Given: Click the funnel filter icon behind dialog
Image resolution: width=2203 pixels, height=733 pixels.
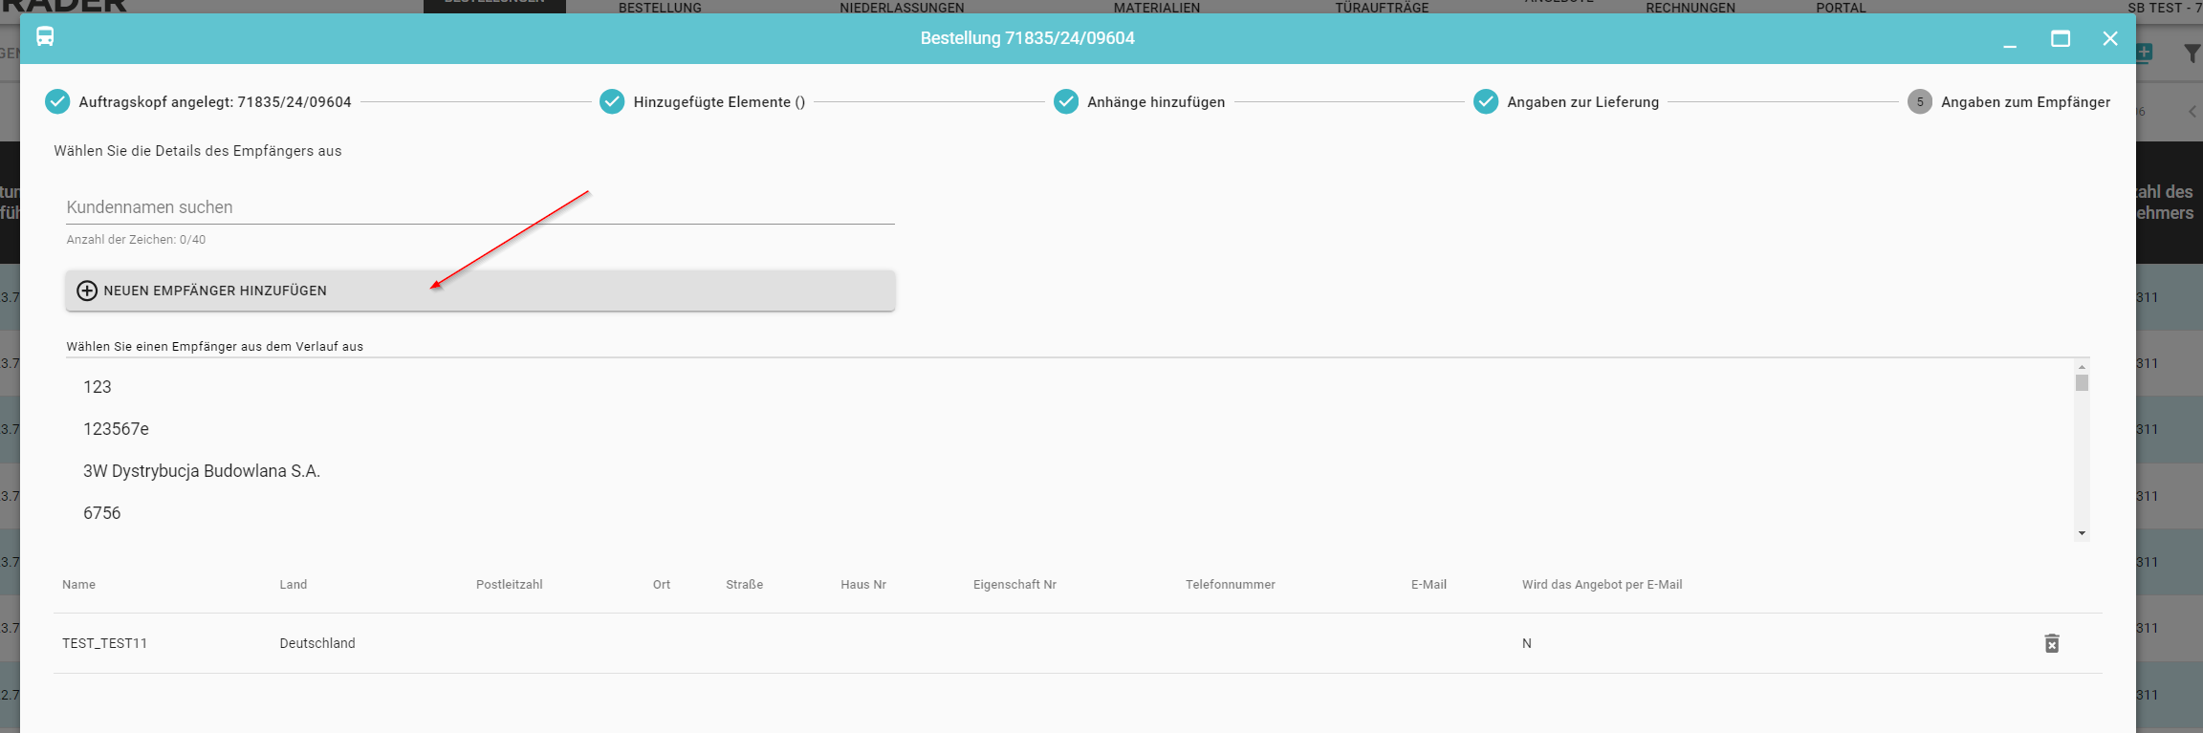Looking at the screenshot, I should click(x=2192, y=54).
